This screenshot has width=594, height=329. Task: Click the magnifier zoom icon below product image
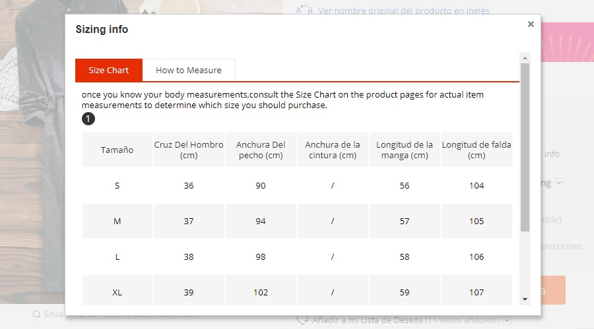[36, 314]
